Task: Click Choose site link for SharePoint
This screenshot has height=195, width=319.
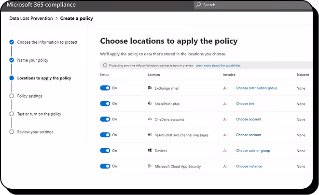Action: pyautogui.click(x=245, y=104)
